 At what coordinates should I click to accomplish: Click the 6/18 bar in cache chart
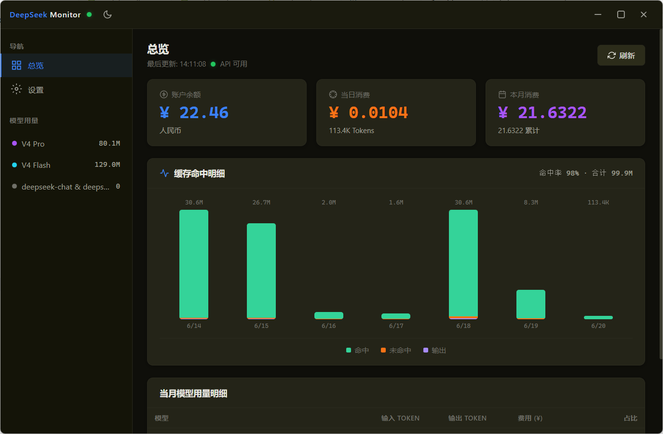(463, 264)
